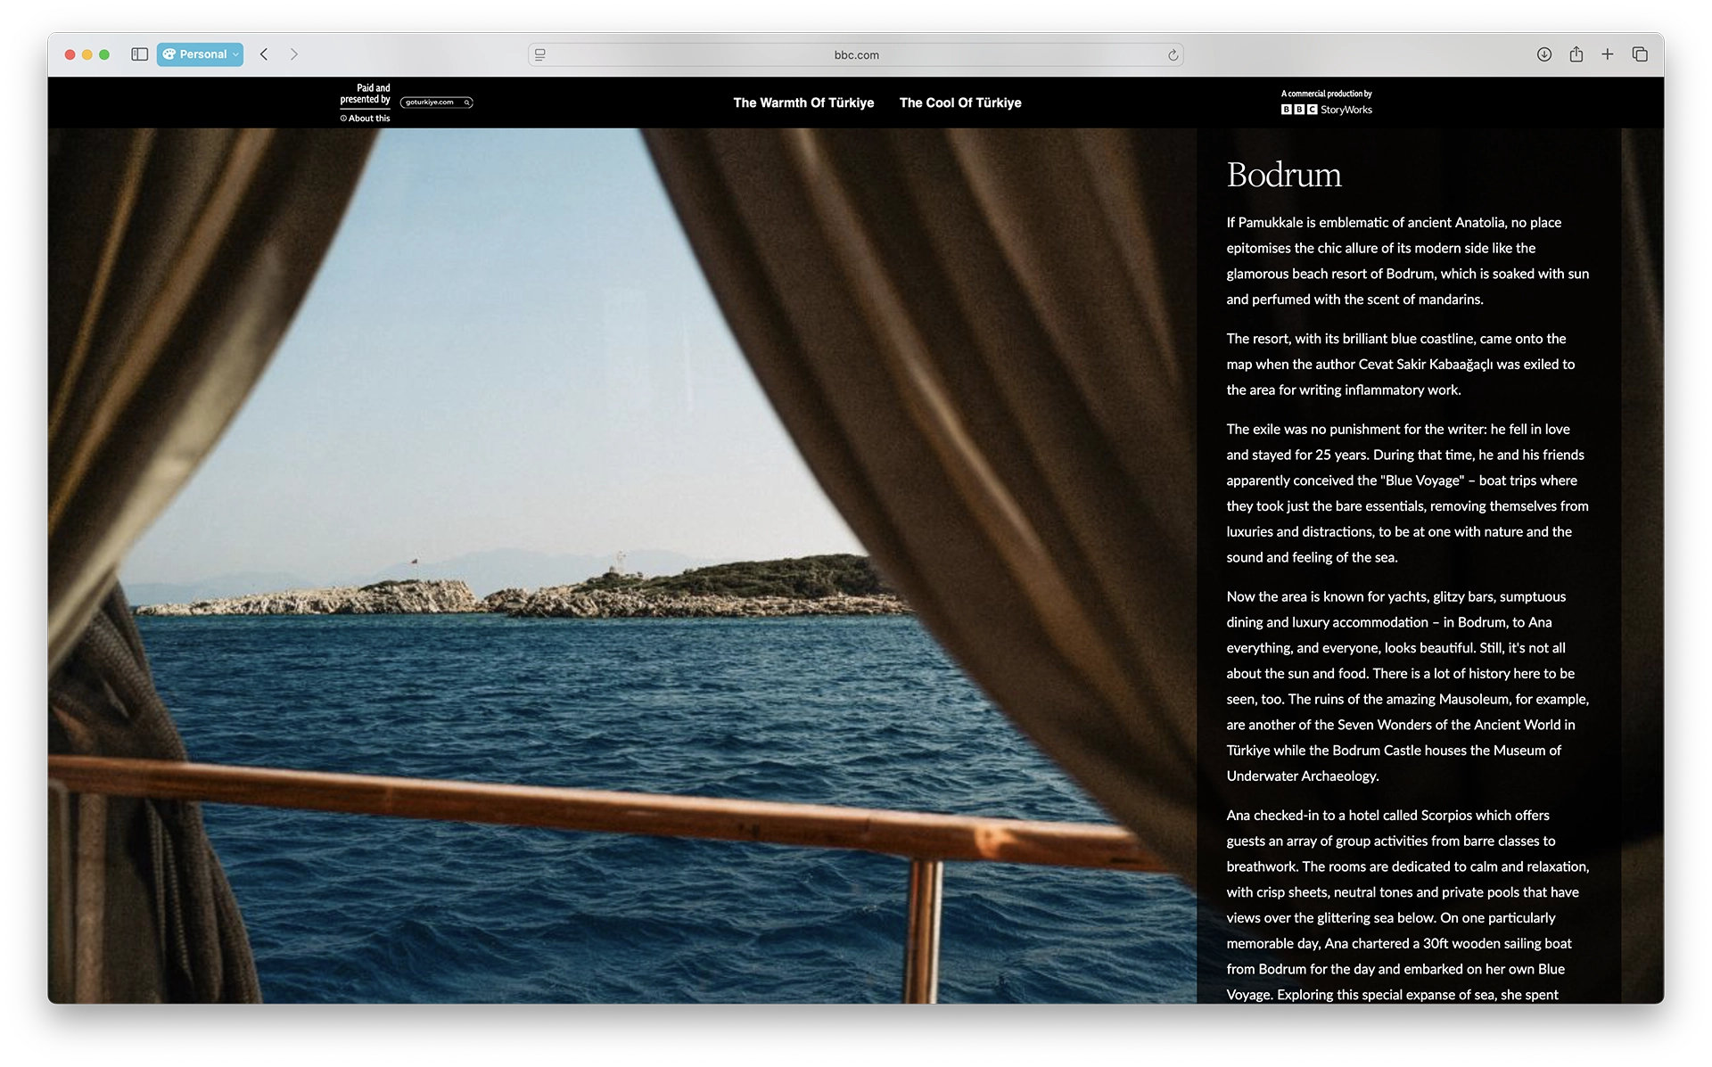Viewport: 1712px width, 1067px height.
Task: Open The Cool Of Türkiye section
Action: coord(960,103)
